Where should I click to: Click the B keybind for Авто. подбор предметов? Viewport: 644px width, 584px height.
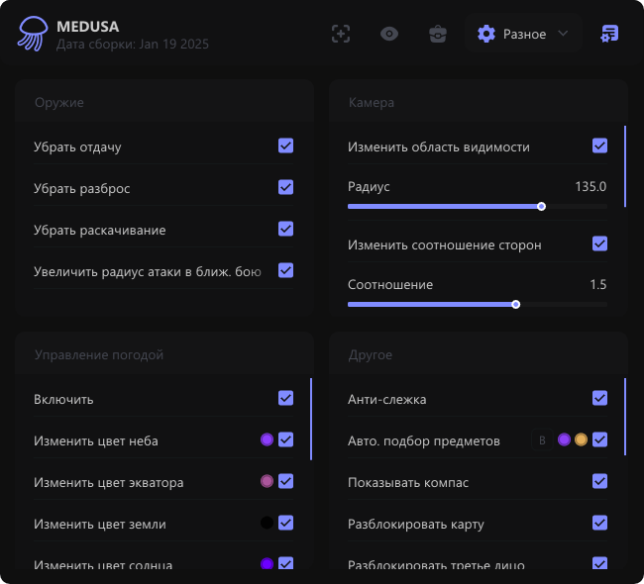541,440
